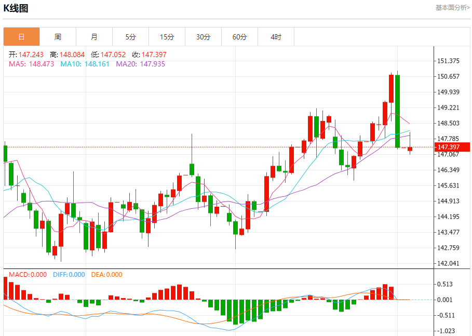Open the 5分 timeframe tab

131,37
